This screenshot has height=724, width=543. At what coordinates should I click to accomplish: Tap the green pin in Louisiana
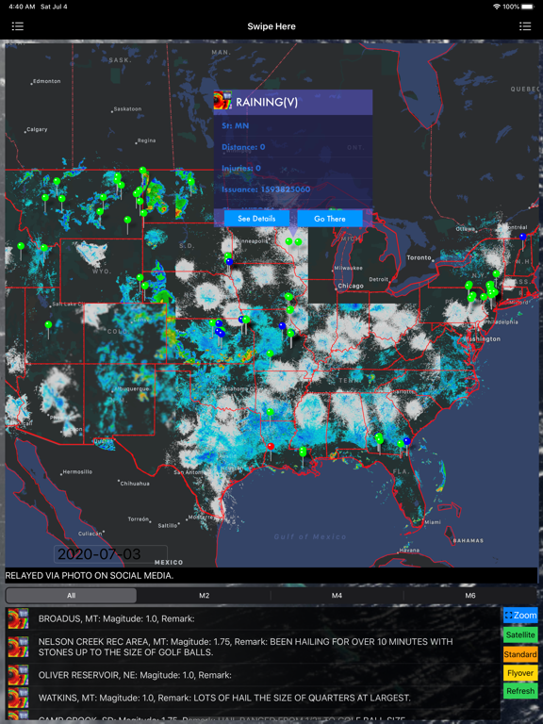tap(303, 452)
